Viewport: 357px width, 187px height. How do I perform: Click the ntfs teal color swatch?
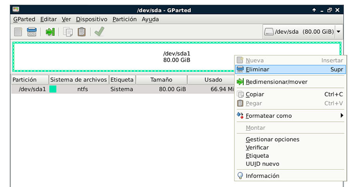[x=53, y=89]
